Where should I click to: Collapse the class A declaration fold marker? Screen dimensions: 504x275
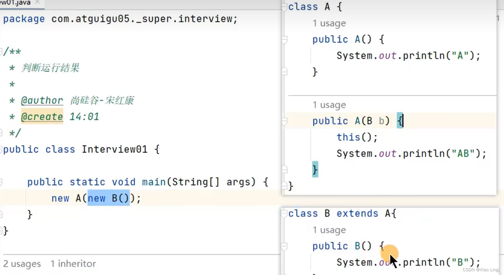click(284, 7)
